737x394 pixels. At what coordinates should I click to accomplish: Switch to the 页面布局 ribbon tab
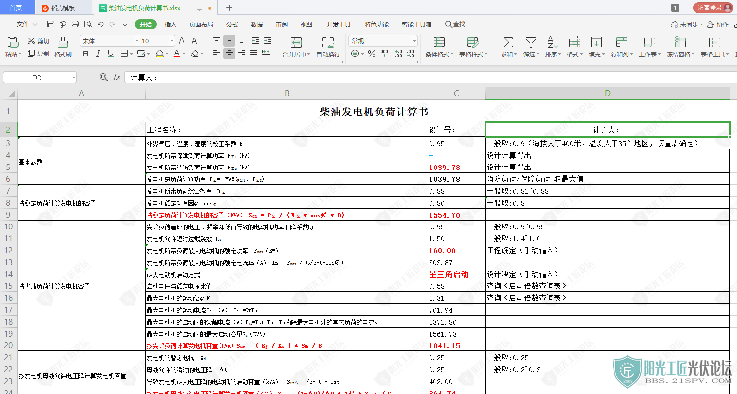click(201, 24)
